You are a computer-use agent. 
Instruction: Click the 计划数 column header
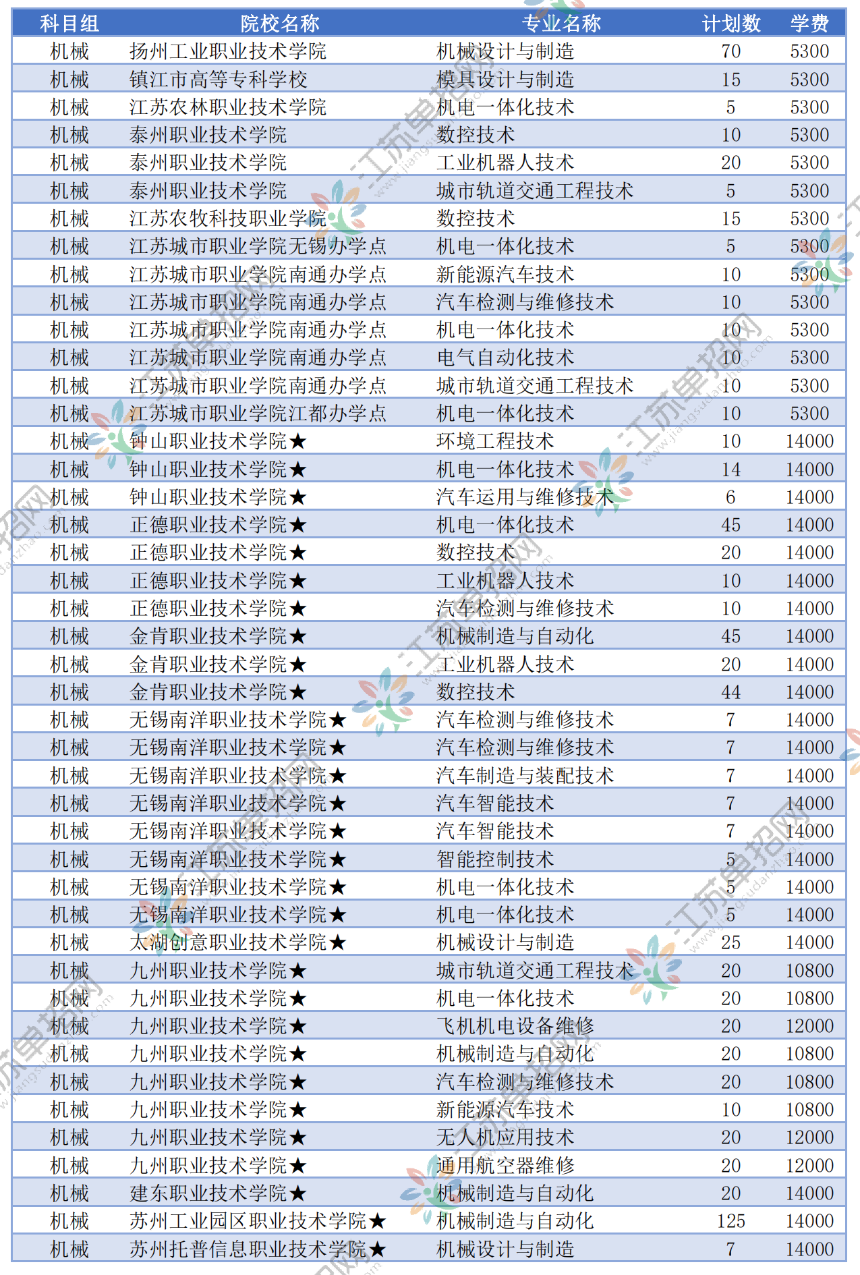click(x=731, y=24)
